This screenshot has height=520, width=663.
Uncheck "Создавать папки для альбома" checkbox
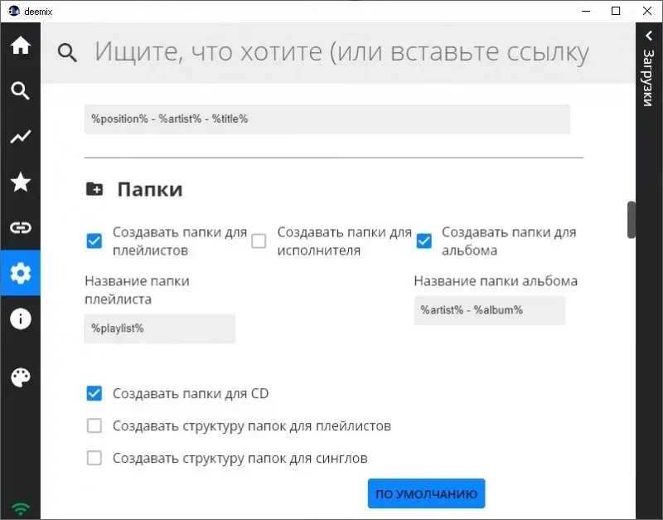[423, 241]
